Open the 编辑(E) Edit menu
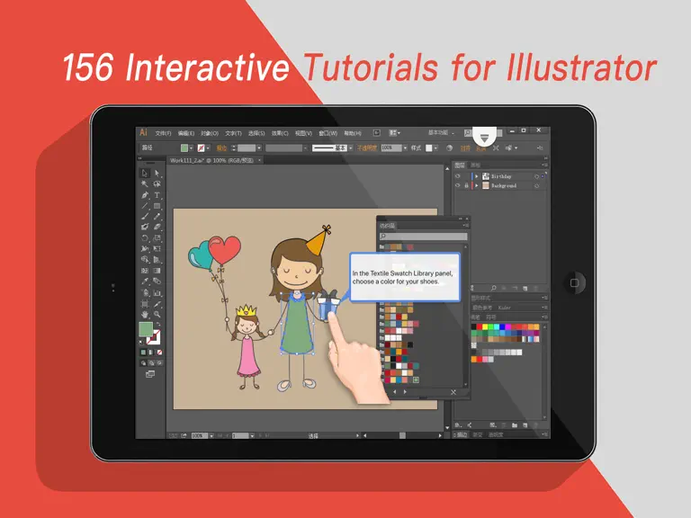Viewport: 691px width, 518px height. click(186, 133)
